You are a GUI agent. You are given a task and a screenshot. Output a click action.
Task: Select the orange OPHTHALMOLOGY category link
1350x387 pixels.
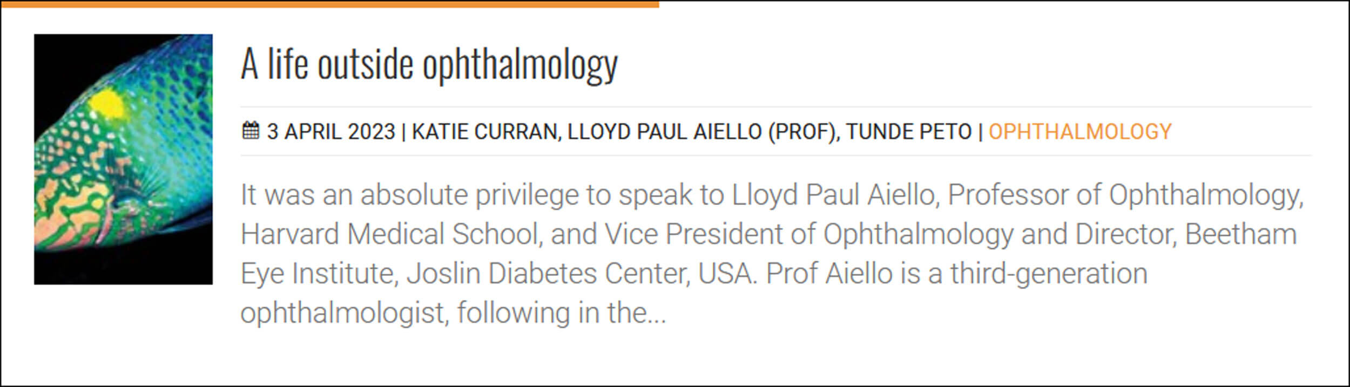[1079, 132]
